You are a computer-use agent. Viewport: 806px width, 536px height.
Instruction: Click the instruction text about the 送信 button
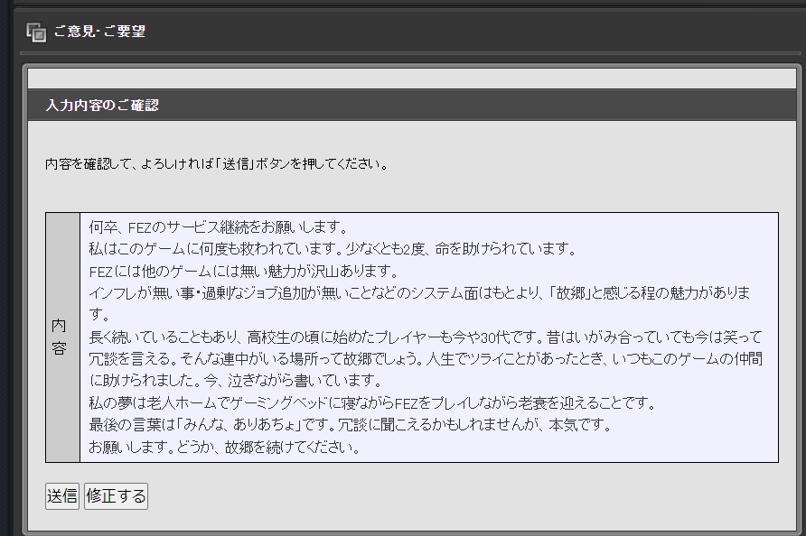(217, 164)
